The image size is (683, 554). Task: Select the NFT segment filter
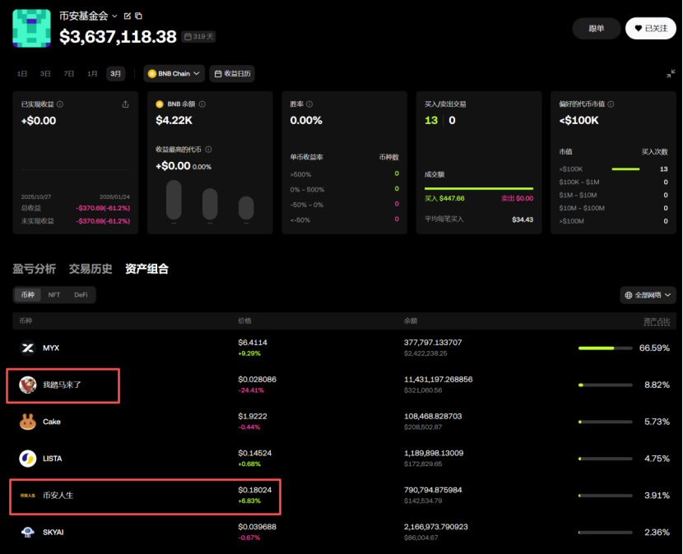tap(54, 294)
